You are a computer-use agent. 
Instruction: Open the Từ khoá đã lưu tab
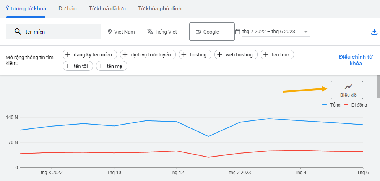click(x=107, y=8)
